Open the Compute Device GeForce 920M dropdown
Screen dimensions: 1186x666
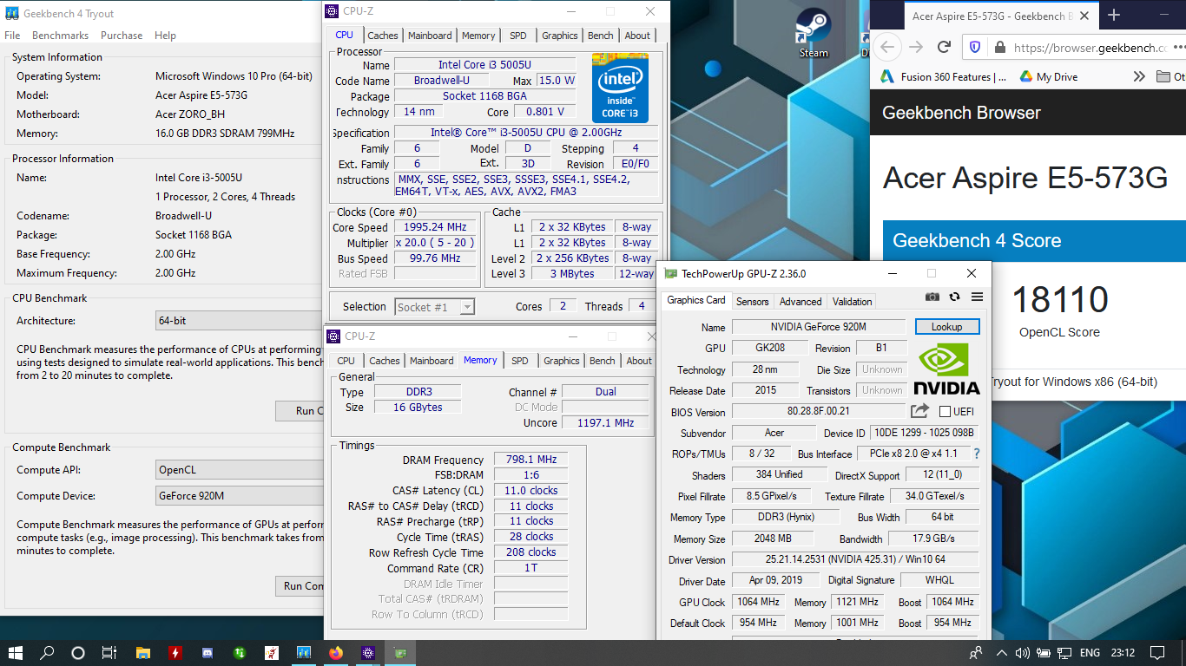coord(240,496)
